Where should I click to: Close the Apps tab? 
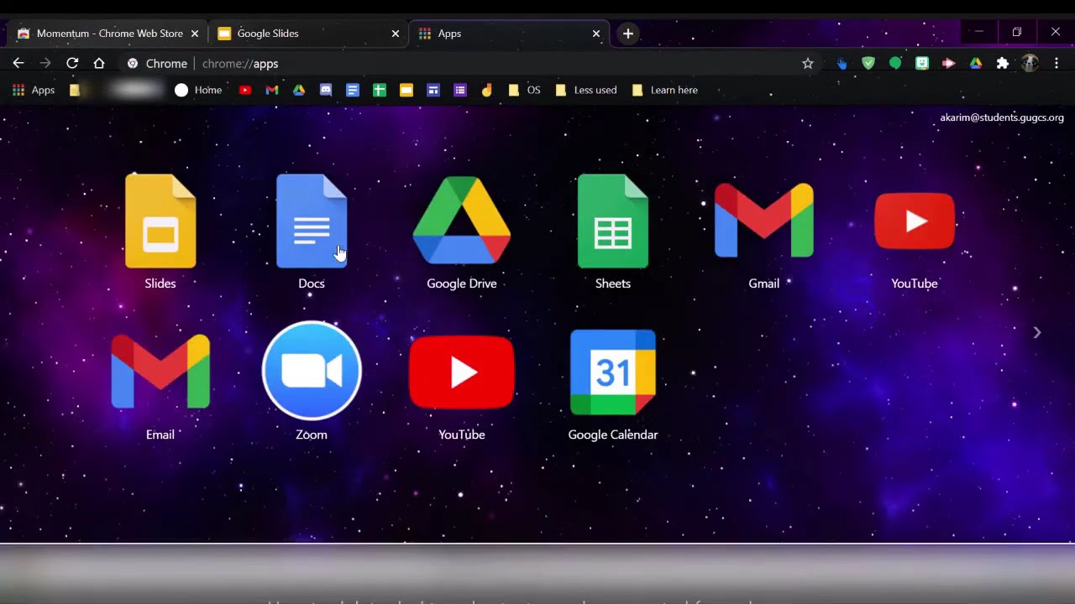pos(596,34)
